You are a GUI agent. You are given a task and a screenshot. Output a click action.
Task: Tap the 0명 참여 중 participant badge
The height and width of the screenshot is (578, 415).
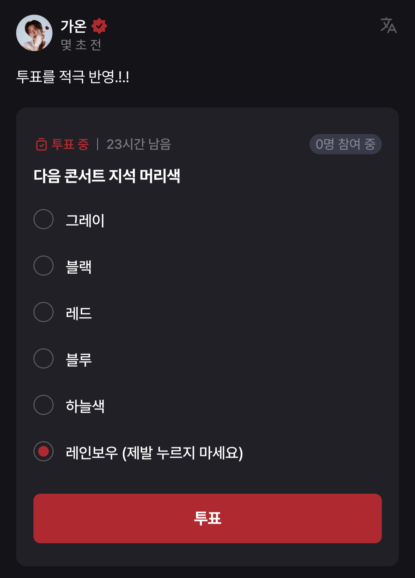[x=345, y=144]
